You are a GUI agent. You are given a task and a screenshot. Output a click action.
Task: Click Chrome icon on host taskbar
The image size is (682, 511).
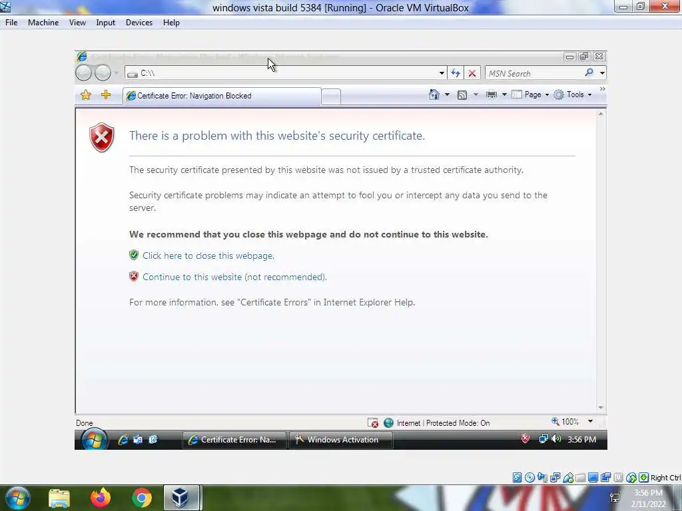pos(141,498)
